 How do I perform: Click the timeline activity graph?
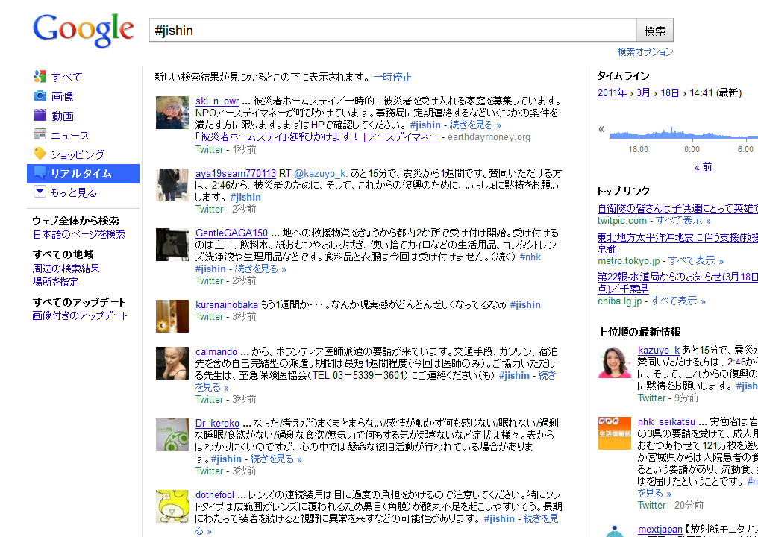click(682, 133)
